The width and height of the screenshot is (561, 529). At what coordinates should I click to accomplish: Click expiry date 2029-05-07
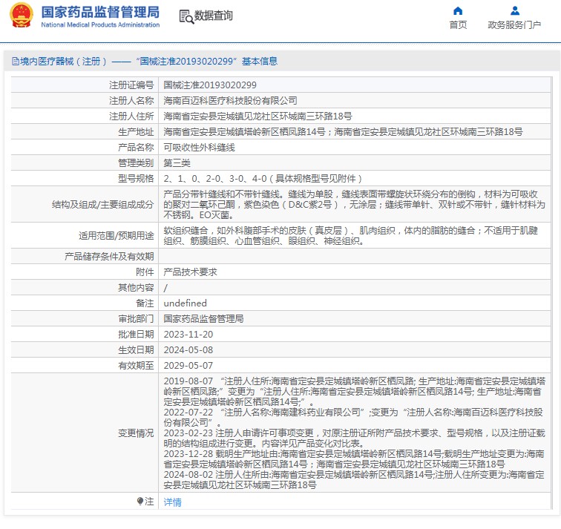click(188, 366)
